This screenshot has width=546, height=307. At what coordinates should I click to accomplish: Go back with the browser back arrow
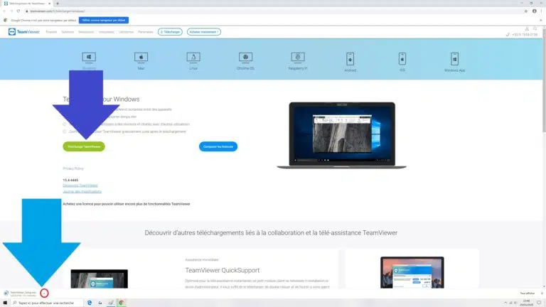pyautogui.click(x=4, y=11)
